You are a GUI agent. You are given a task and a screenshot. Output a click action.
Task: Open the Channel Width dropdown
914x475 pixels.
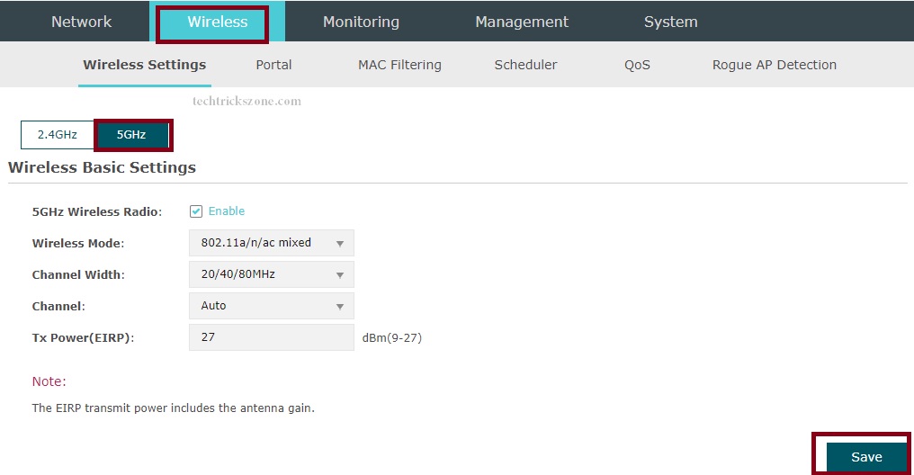tap(271, 274)
